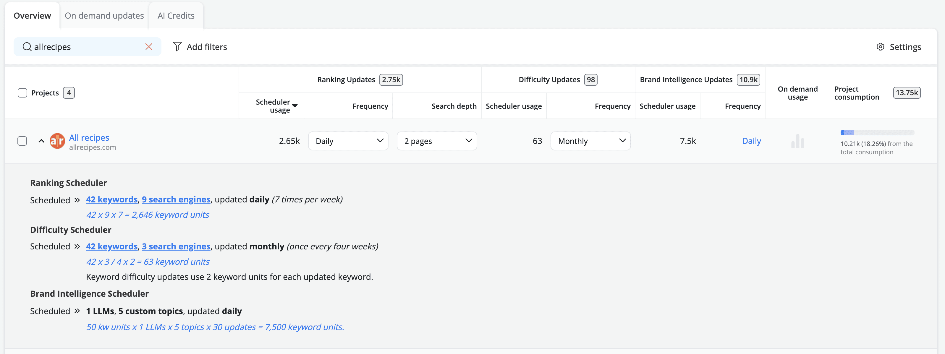Open the All recipes project link
The height and width of the screenshot is (354, 945).
[89, 137]
